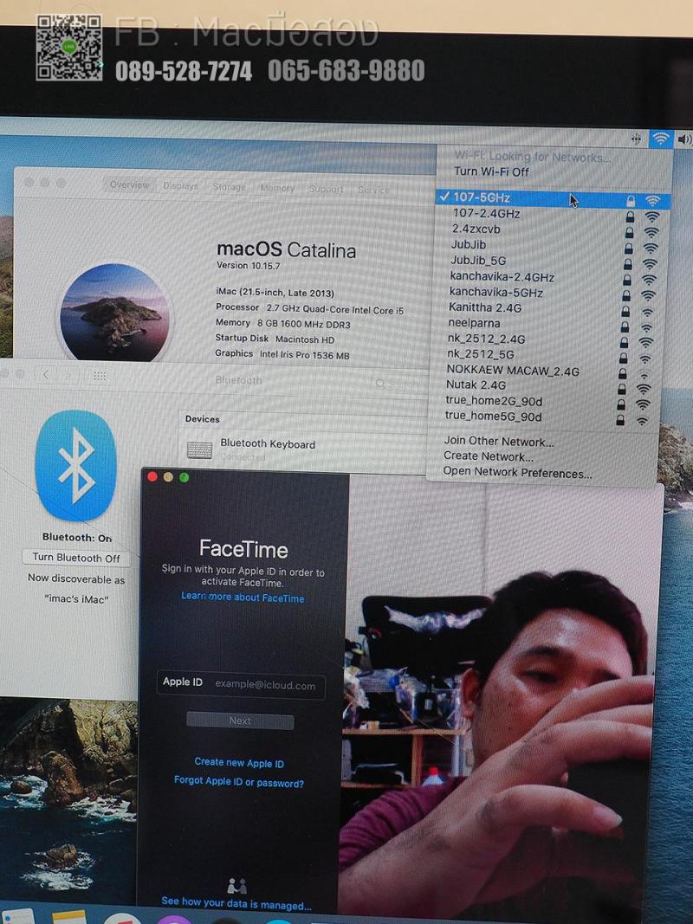Open the Storage tab in About This Mac
This screenshot has width=693, height=924.
[229, 186]
